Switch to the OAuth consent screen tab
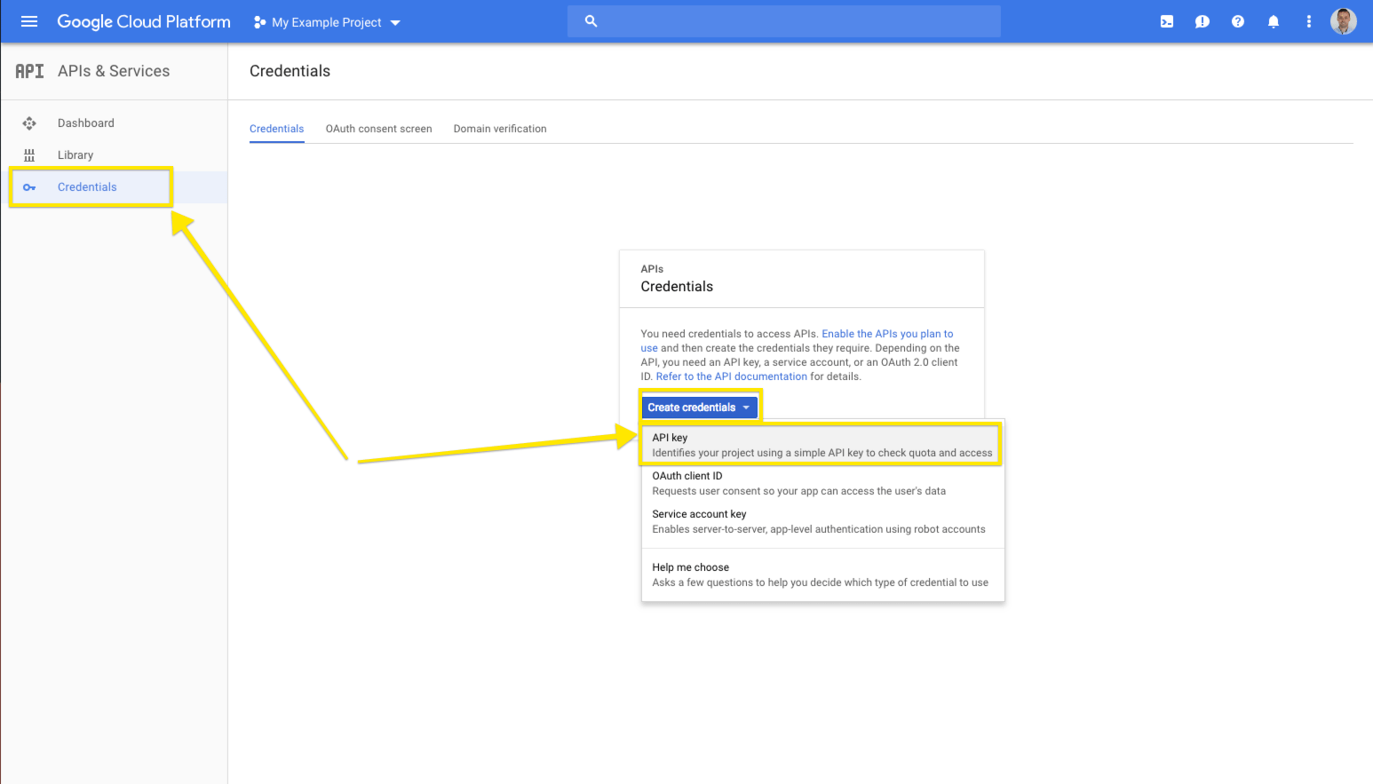Screen dimensions: 1373x784 click(x=378, y=128)
